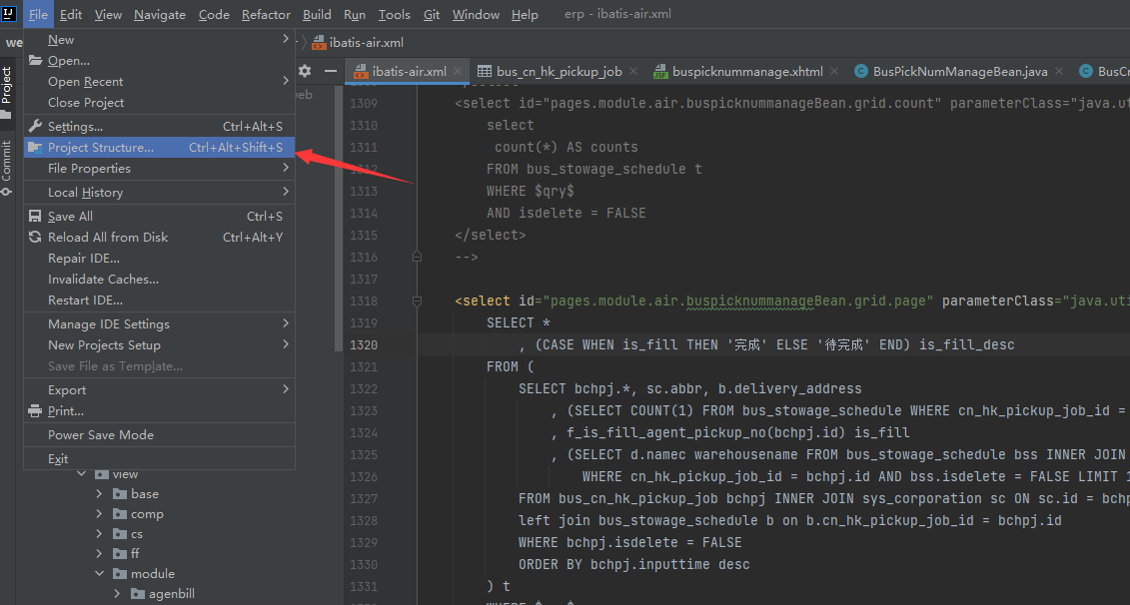Toggle code fold marker at line 1316
This screenshot has height=605, width=1130.
point(417,257)
